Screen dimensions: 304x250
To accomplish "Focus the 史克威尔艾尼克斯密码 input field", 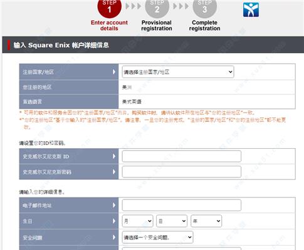I will point(182,172).
